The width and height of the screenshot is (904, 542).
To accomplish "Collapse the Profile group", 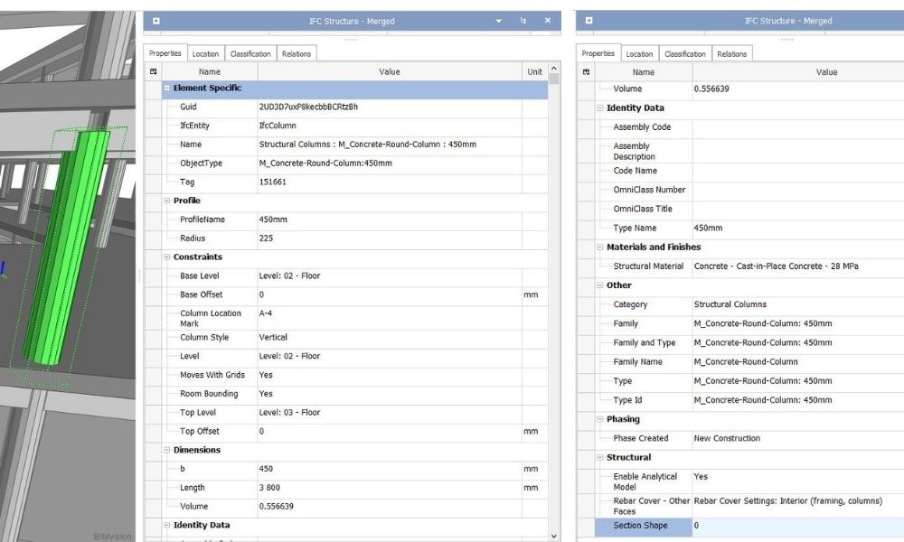I will tap(166, 201).
